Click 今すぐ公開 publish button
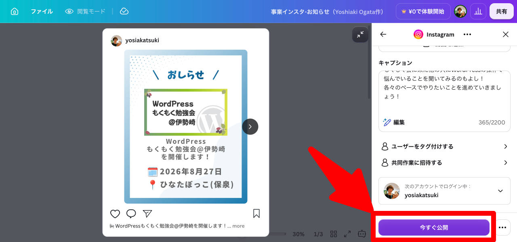517x242 pixels. pos(434,227)
